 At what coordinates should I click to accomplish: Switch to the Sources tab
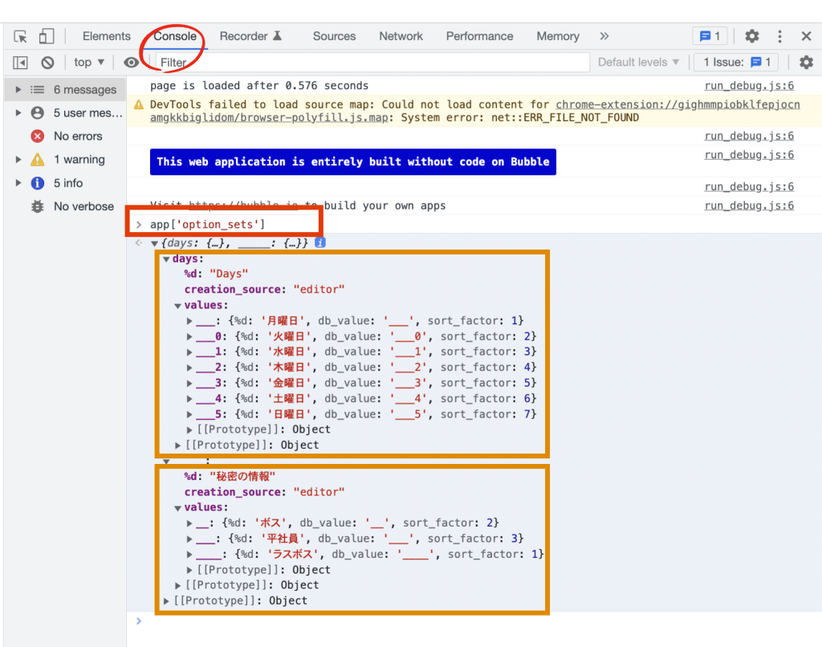(334, 36)
